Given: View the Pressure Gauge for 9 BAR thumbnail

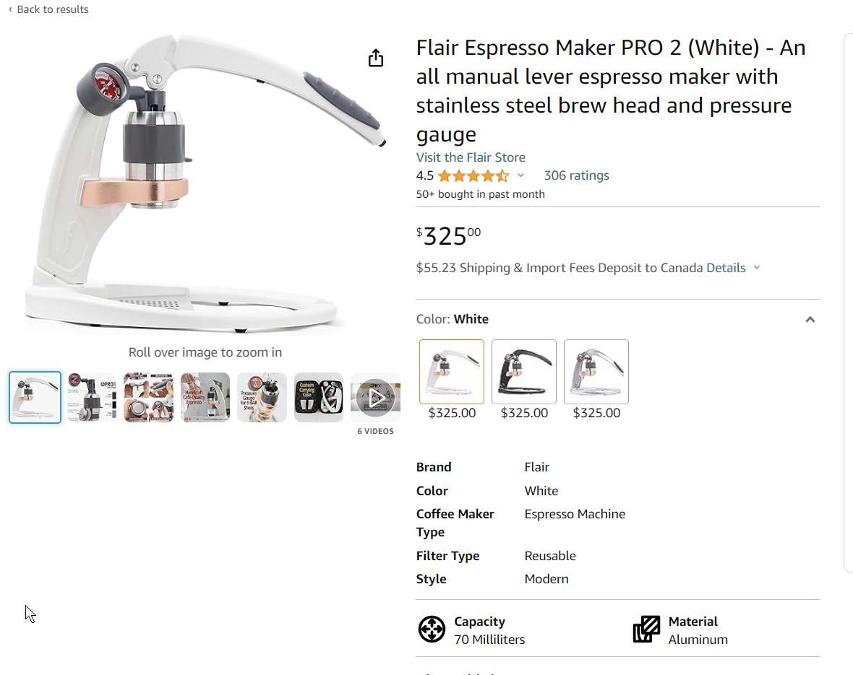Looking at the screenshot, I should (262, 397).
